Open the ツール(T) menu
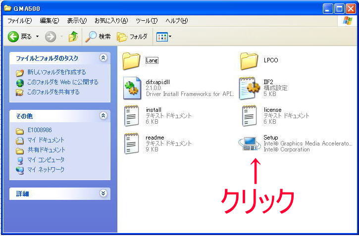Viewport: 359px width, 236px height. 147,21
